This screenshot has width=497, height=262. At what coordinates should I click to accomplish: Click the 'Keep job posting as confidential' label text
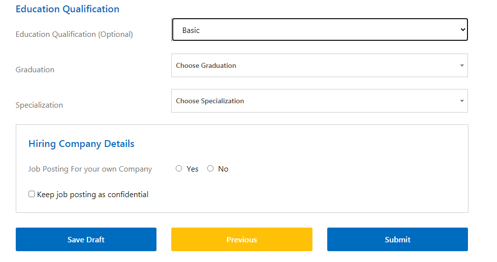pos(93,195)
